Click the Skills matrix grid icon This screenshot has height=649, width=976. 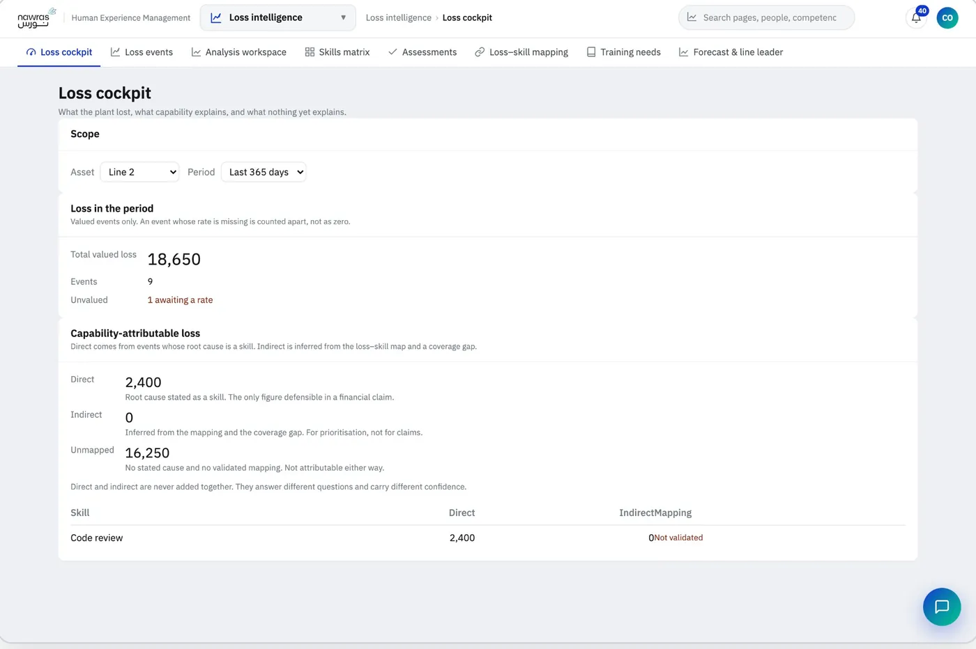point(310,52)
